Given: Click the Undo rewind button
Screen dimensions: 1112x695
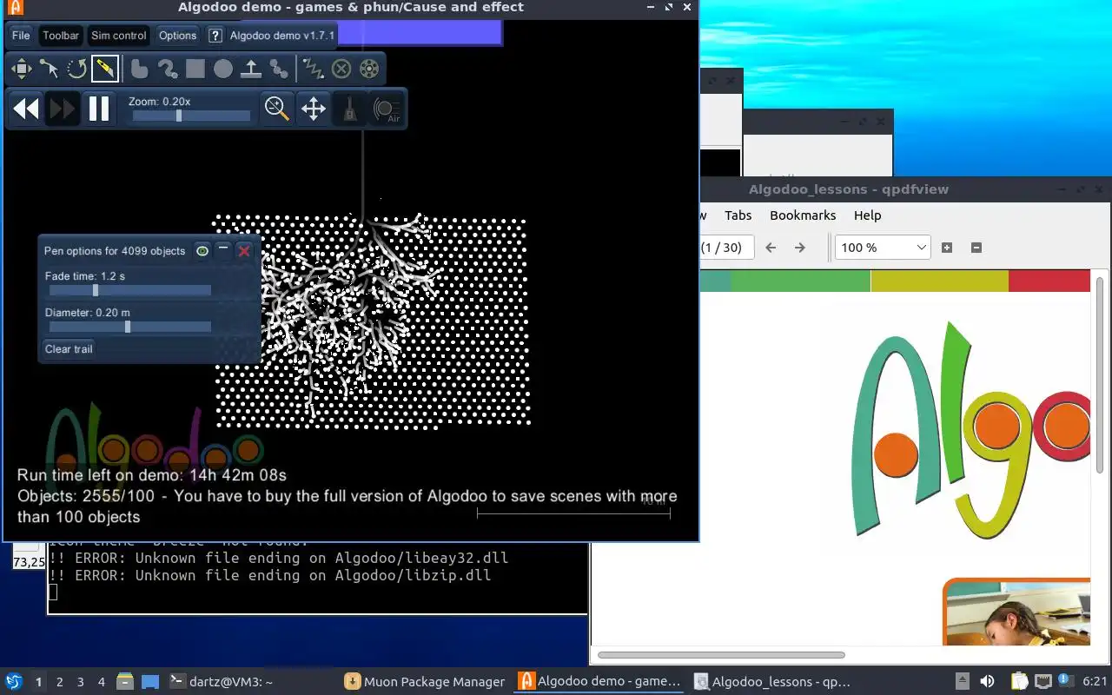Looking at the screenshot, I should pos(26,109).
